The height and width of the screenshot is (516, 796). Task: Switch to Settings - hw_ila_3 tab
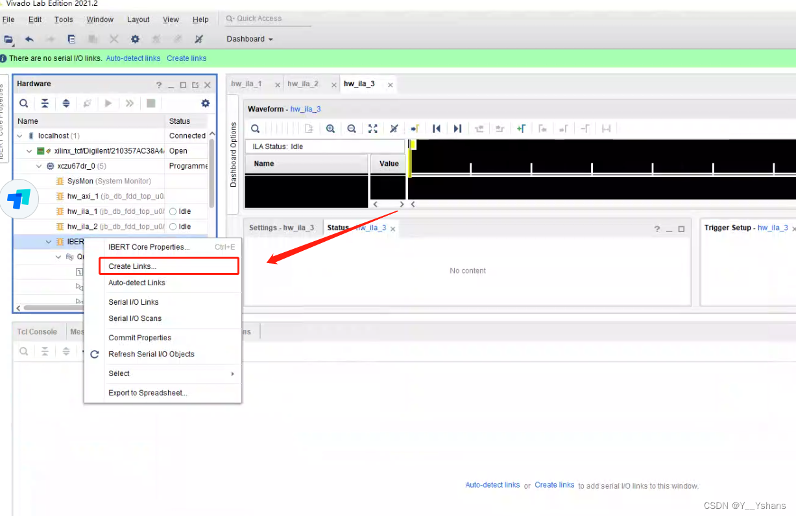(282, 228)
